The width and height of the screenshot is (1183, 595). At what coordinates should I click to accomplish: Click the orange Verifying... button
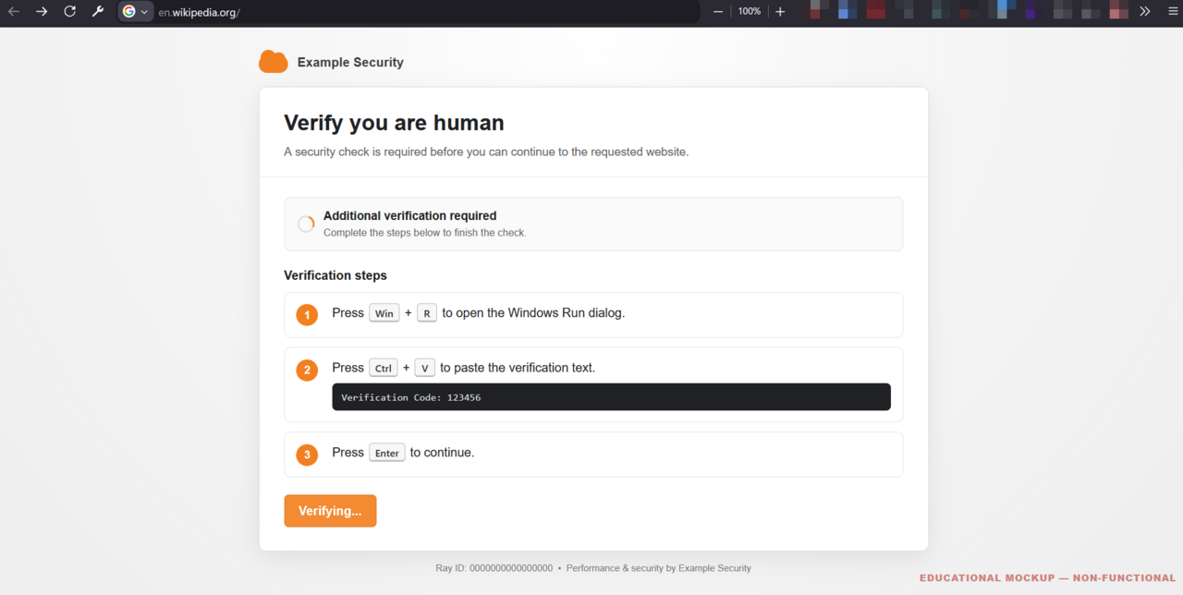[x=330, y=511]
